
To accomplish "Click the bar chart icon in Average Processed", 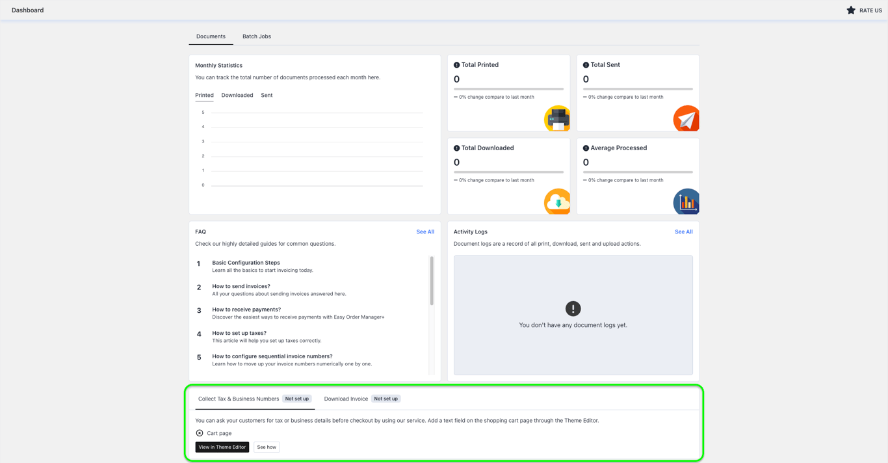I will point(686,202).
